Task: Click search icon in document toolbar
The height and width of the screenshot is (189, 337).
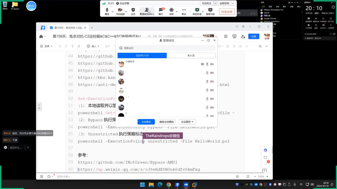Action: tap(260, 46)
